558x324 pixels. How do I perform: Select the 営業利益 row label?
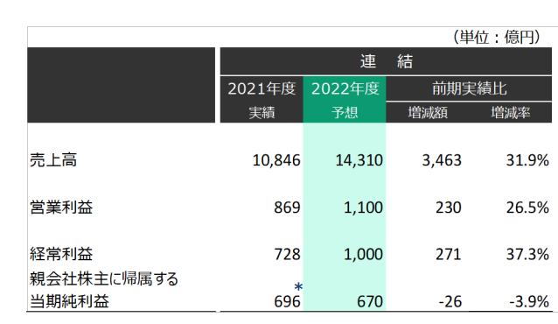coord(61,207)
